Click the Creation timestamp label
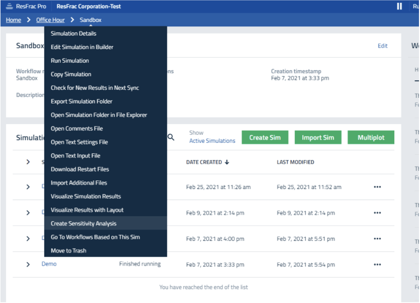Image resolution: width=420 pixels, height=303 pixels. (296, 71)
